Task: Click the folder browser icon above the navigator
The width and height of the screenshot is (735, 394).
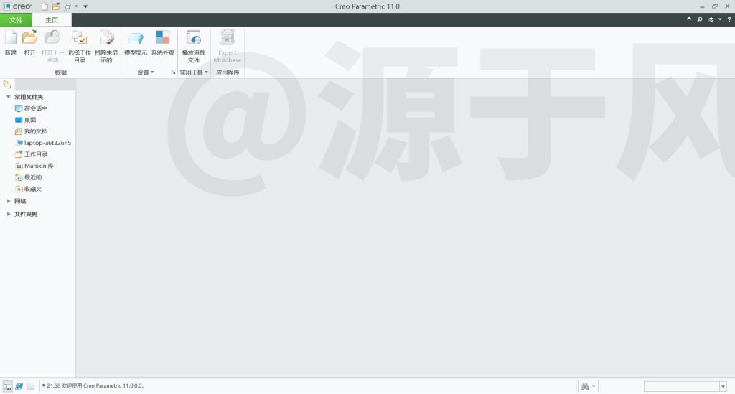Action: click(7, 85)
